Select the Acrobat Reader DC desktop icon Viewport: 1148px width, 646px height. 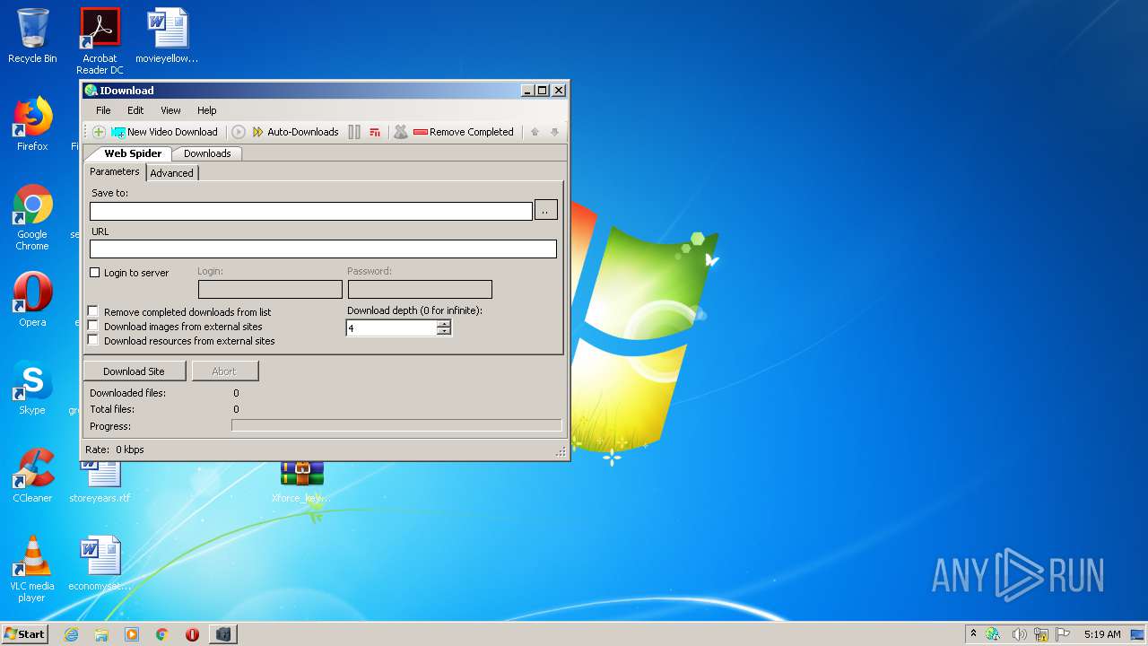(100, 40)
